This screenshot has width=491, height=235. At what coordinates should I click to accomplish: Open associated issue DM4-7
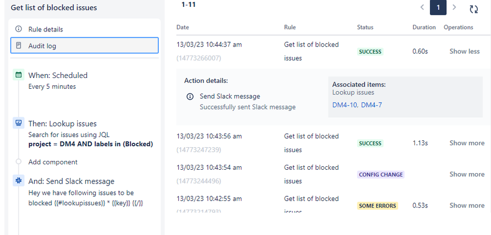(372, 105)
